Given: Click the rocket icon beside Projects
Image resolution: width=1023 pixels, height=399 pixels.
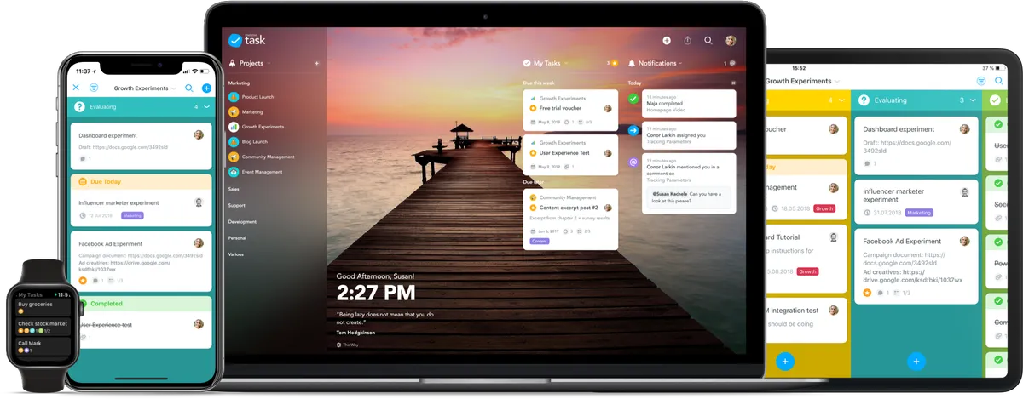Looking at the screenshot, I should pyautogui.click(x=233, y=63).
